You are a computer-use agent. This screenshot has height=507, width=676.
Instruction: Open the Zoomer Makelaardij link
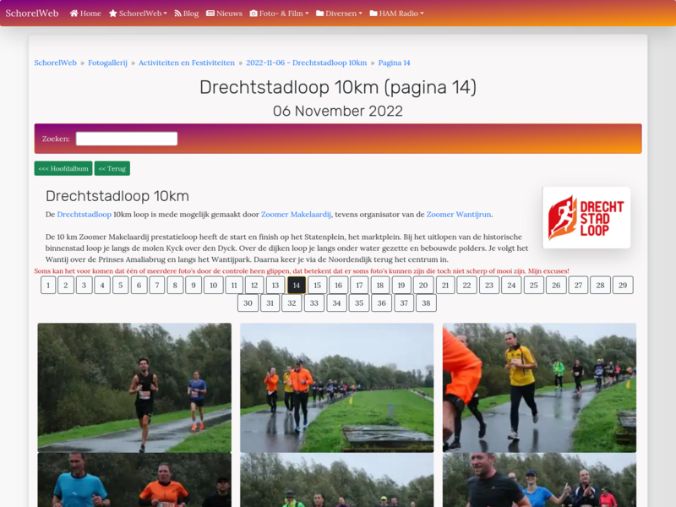coord(297,215)
